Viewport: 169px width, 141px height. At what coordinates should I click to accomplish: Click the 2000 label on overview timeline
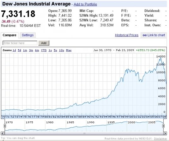click(131, 122)
